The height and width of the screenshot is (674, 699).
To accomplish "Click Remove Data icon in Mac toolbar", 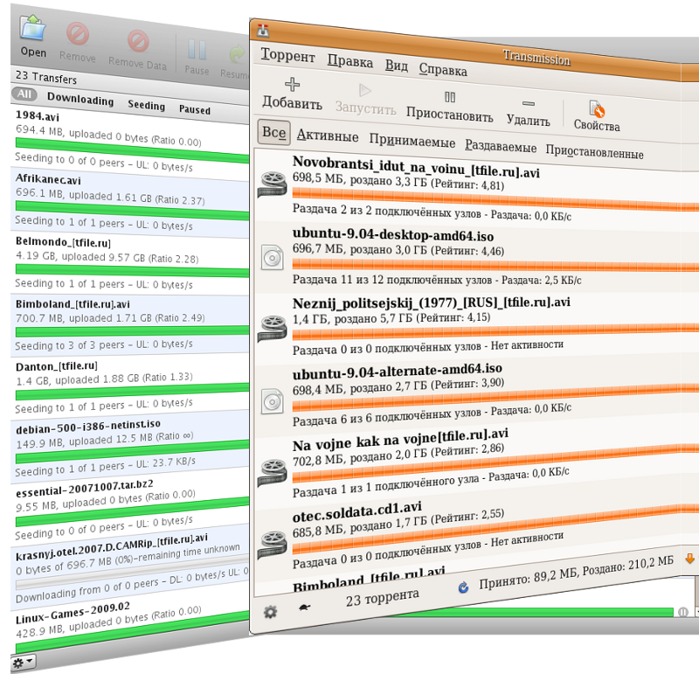I will [138, 41].
